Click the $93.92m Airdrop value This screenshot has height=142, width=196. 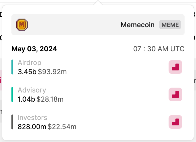52,72
